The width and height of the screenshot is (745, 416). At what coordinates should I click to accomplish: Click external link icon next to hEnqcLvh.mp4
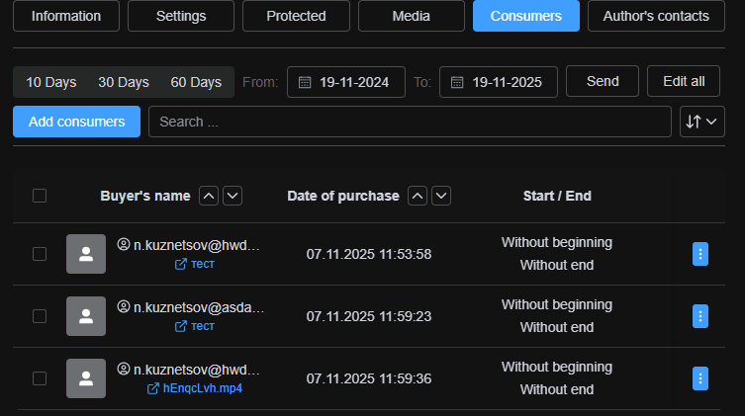[153, 388]
